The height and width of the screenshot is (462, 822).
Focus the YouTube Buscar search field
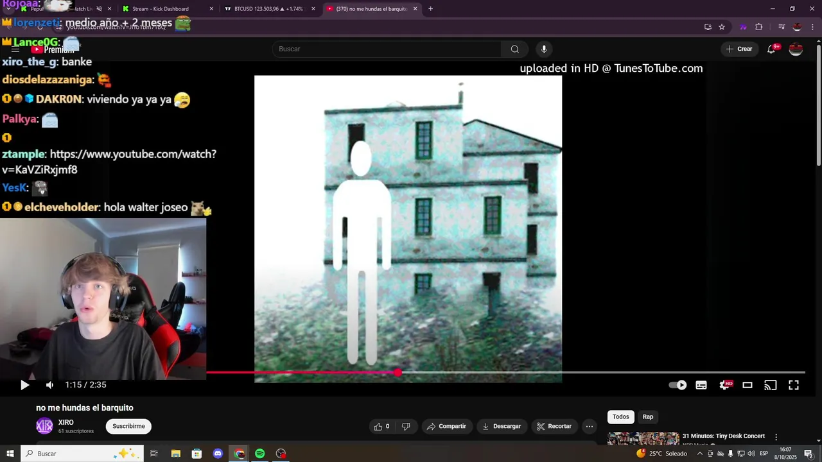click(x=387, y=49)
